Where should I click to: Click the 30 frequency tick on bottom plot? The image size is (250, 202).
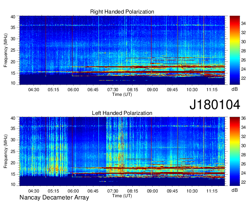point(13,140)
